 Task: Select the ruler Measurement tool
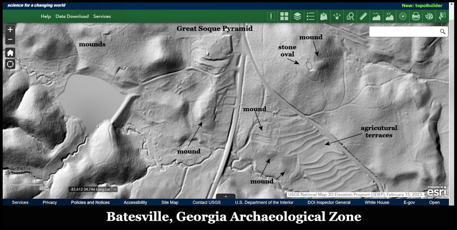coord(363,16)
